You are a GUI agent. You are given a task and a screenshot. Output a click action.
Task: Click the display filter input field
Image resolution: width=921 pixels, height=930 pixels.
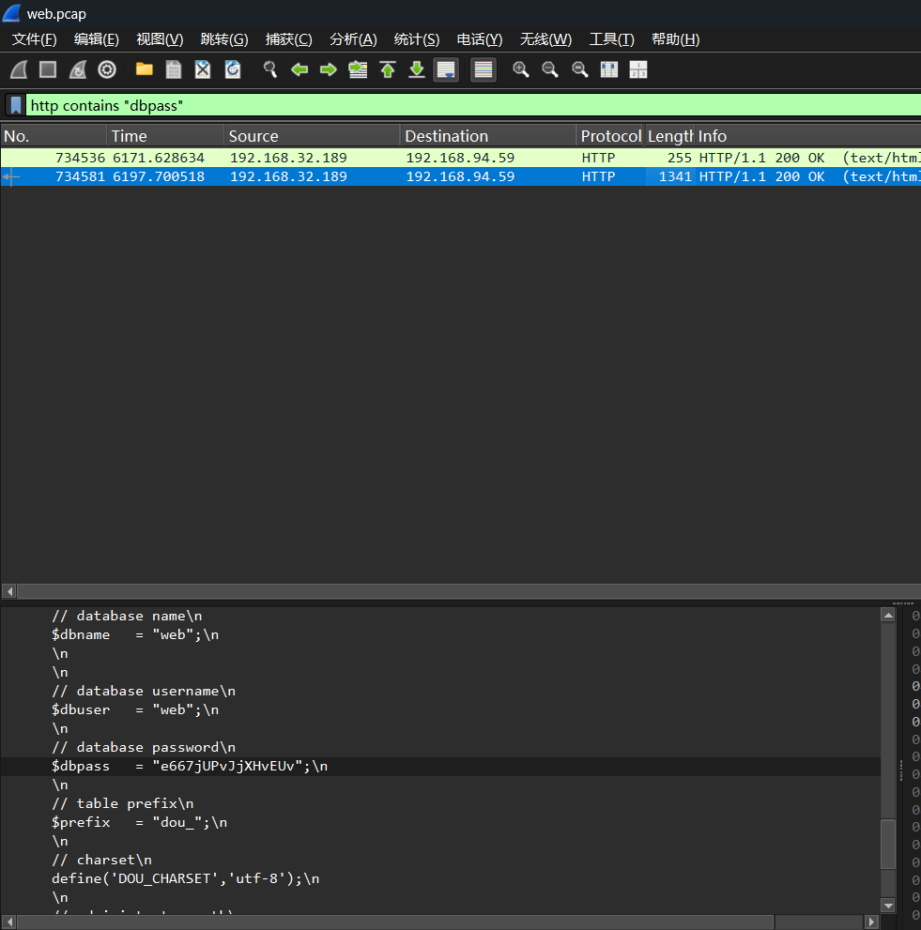coord(469,105)
